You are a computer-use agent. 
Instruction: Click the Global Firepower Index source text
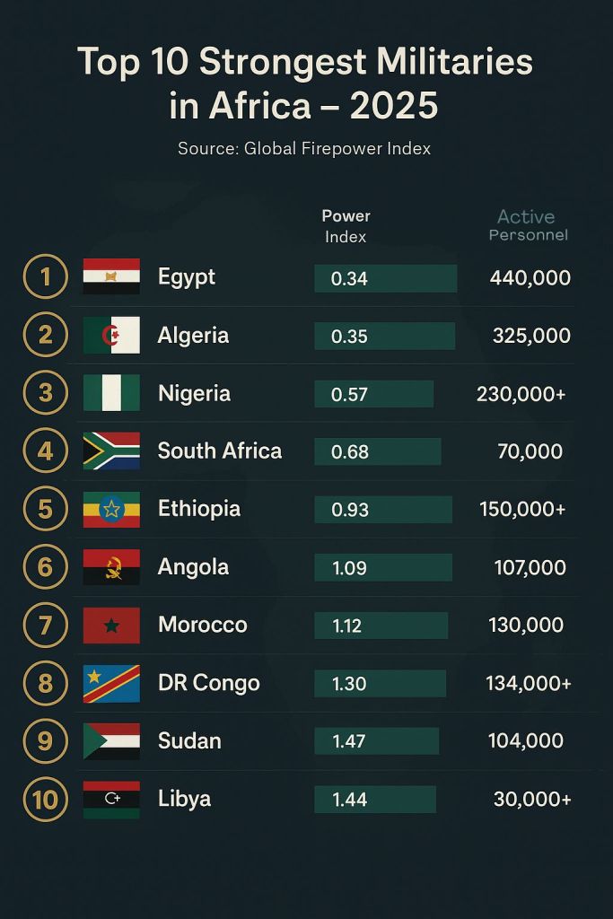point(304,148)
